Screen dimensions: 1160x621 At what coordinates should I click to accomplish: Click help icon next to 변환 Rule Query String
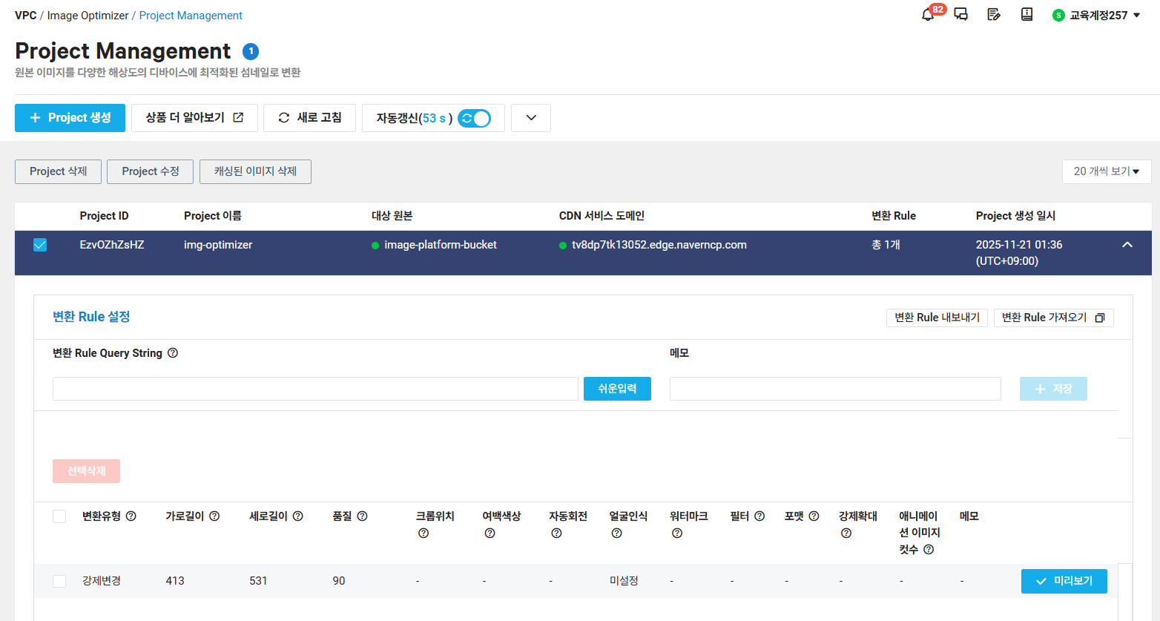tap(173, 353)
